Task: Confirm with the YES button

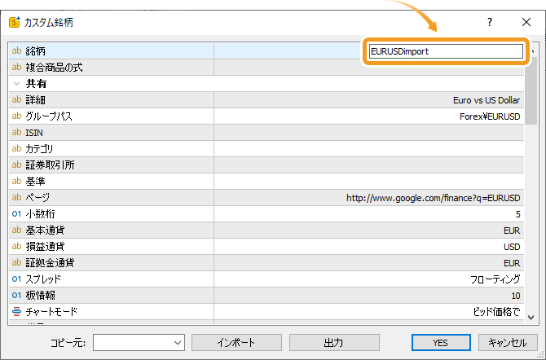Action: point(441,343)
